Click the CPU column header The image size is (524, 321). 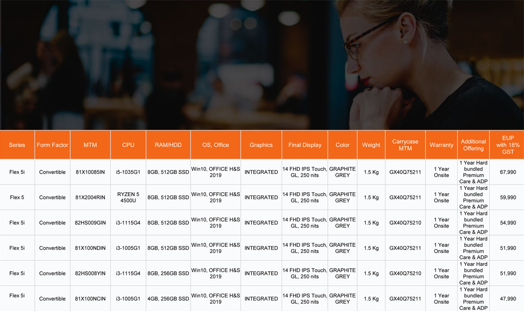coord(128,145)
